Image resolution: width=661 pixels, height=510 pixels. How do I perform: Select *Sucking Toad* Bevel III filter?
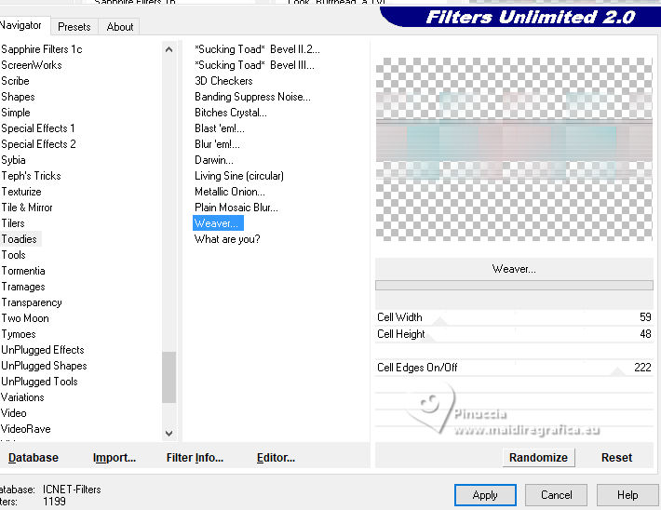254,65
